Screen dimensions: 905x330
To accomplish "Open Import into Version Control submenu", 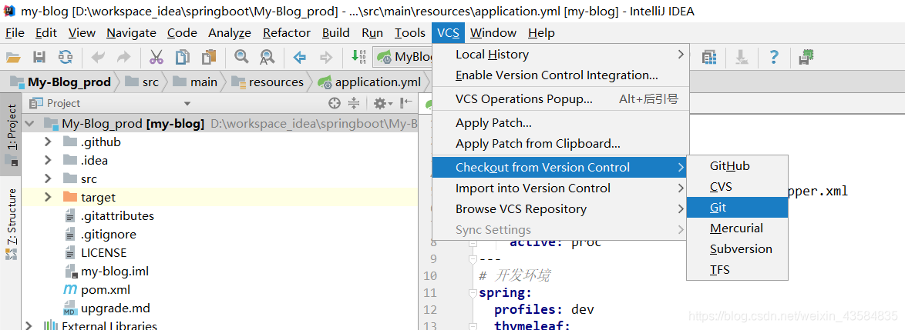I will point(560,188).
